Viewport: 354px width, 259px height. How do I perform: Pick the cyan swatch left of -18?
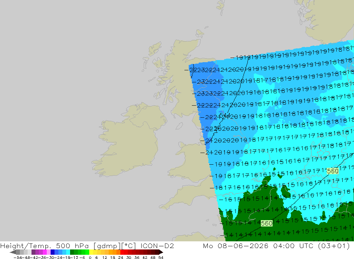point(68,252)
